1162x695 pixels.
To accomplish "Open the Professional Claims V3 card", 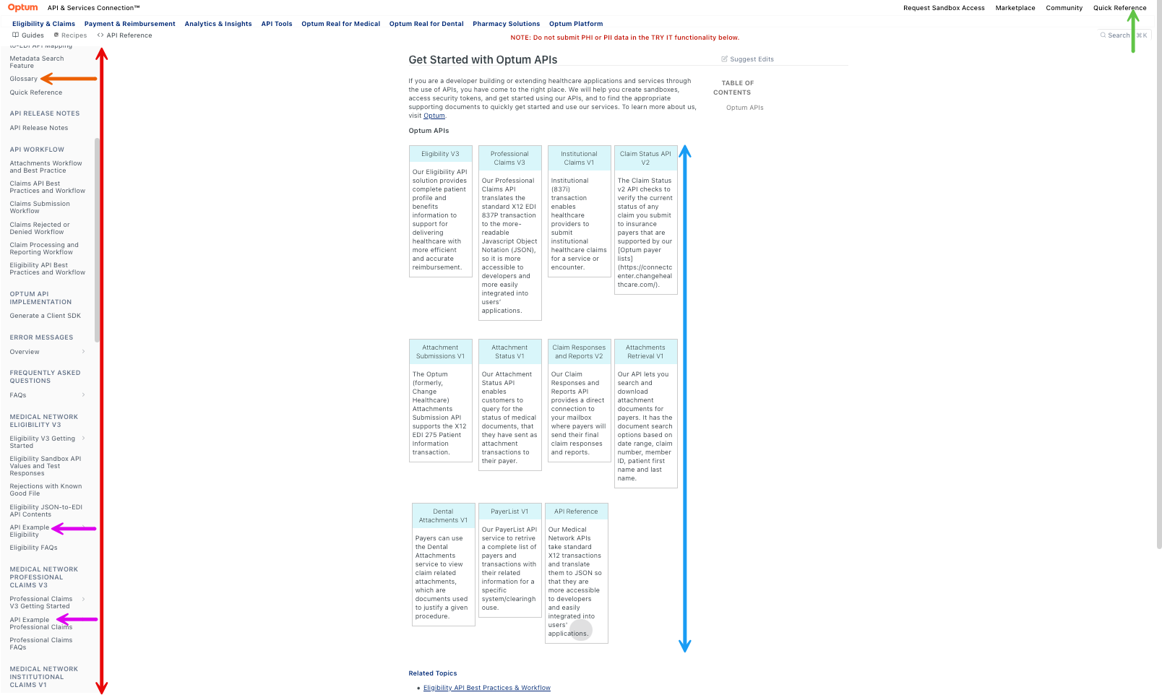I will [x=510, y=233].
